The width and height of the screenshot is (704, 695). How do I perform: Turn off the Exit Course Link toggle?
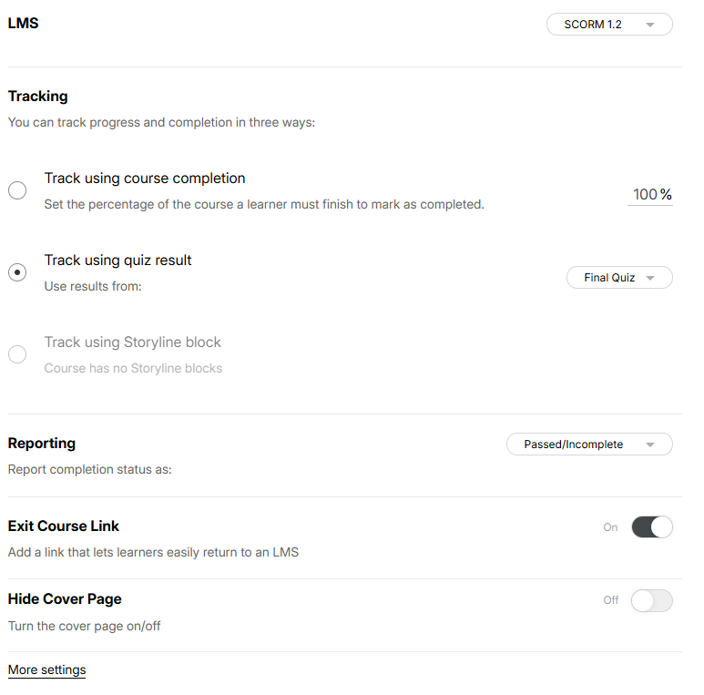[x=651, y=527]
